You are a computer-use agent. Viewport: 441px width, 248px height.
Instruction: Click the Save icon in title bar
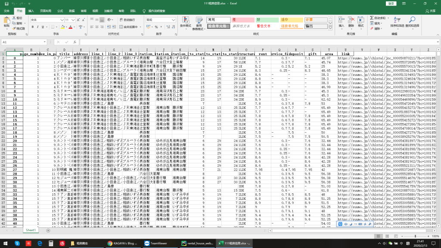(6, 3)
